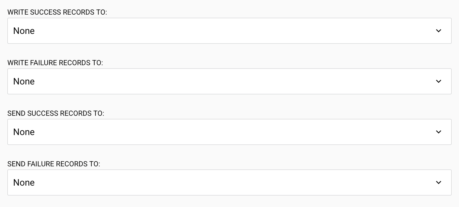Click the 'WRITE FAILURE RECORDS TO:' label
459x207 pixels.
tap(55, 63)
